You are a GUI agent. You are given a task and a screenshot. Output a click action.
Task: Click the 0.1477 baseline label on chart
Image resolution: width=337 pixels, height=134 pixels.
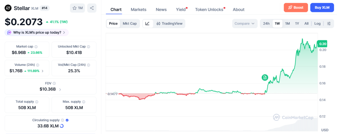coord(112,94)
